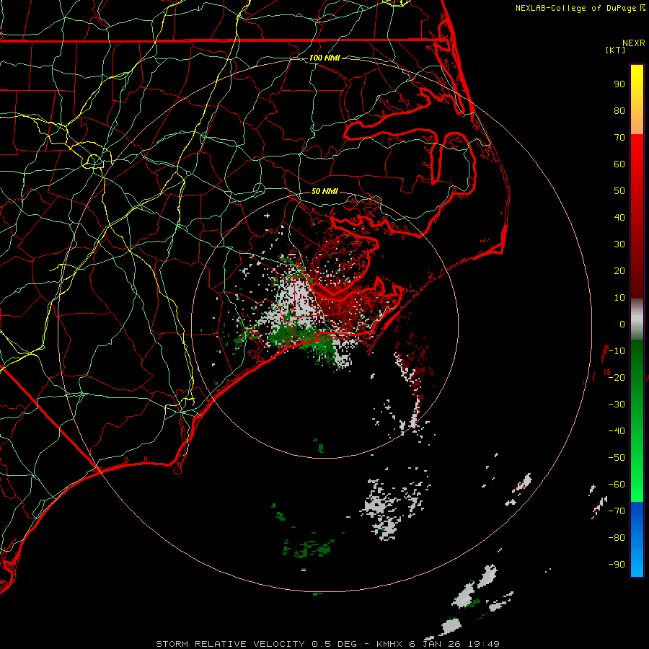Viewport: 649px width, 649px height.
Task: Click the 80 value on the velocity scale
Action: pos(619,111)
